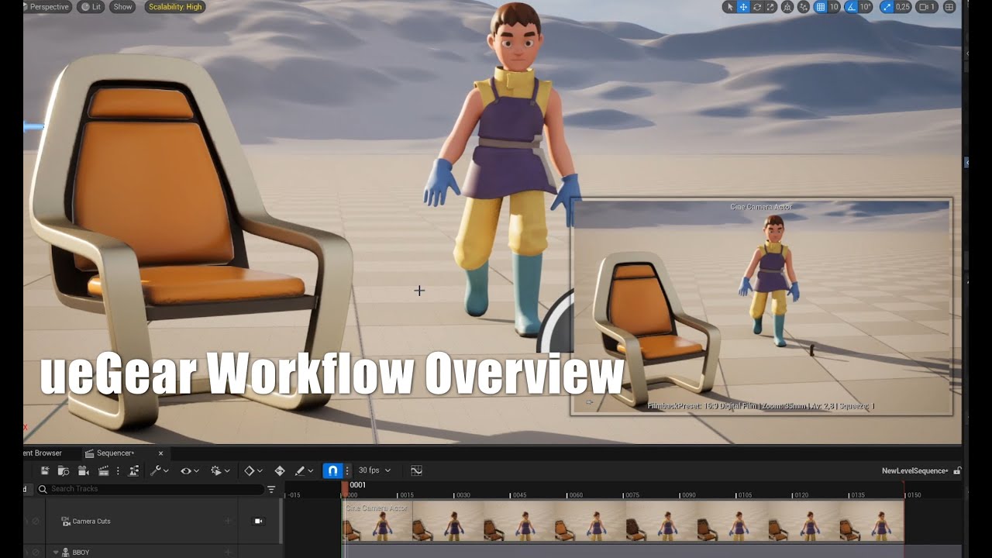Image resolution: width=992 pixels, height=558 pixels.
Task: Click NewLevelSequence breadcrumb label
Action: coord(914,470)
